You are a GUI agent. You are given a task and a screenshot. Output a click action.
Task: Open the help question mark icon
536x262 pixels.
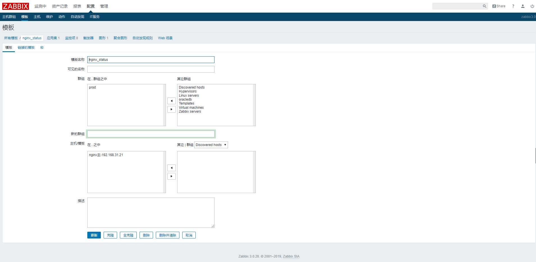pyautogui.click(x=513, y=6)
